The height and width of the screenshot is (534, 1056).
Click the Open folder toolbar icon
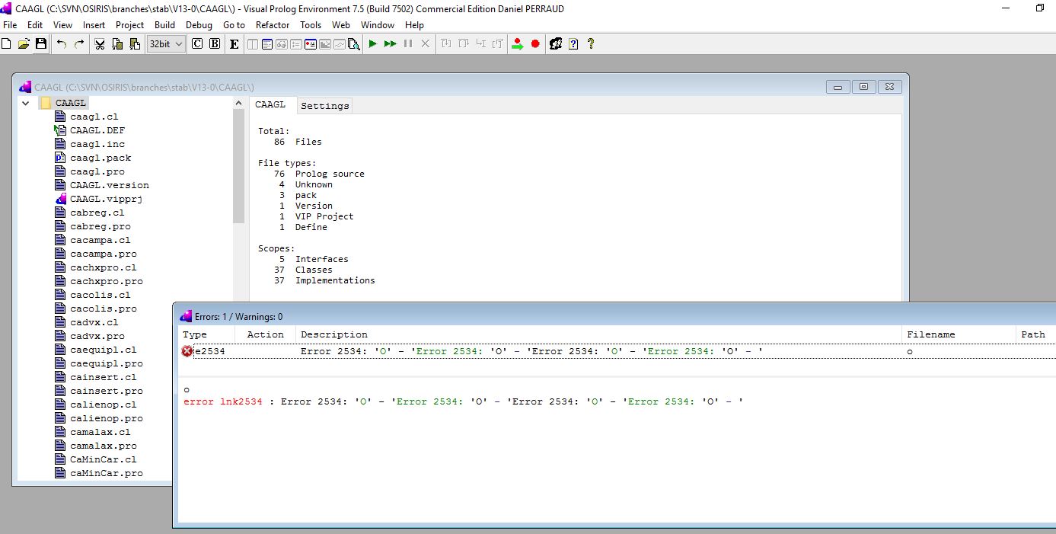click(24, 44)
